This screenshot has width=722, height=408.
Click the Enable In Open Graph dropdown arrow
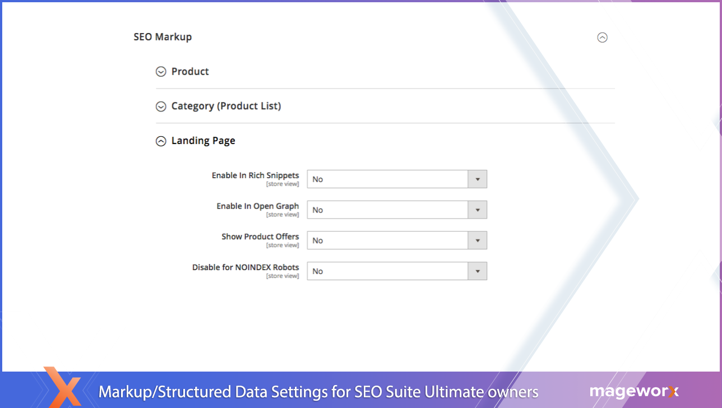click(x=477, y=210)
